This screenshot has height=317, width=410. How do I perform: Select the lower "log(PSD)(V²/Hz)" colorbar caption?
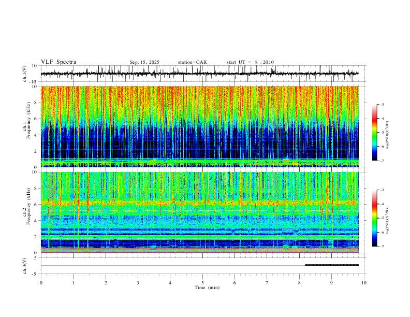pos(388,220)
